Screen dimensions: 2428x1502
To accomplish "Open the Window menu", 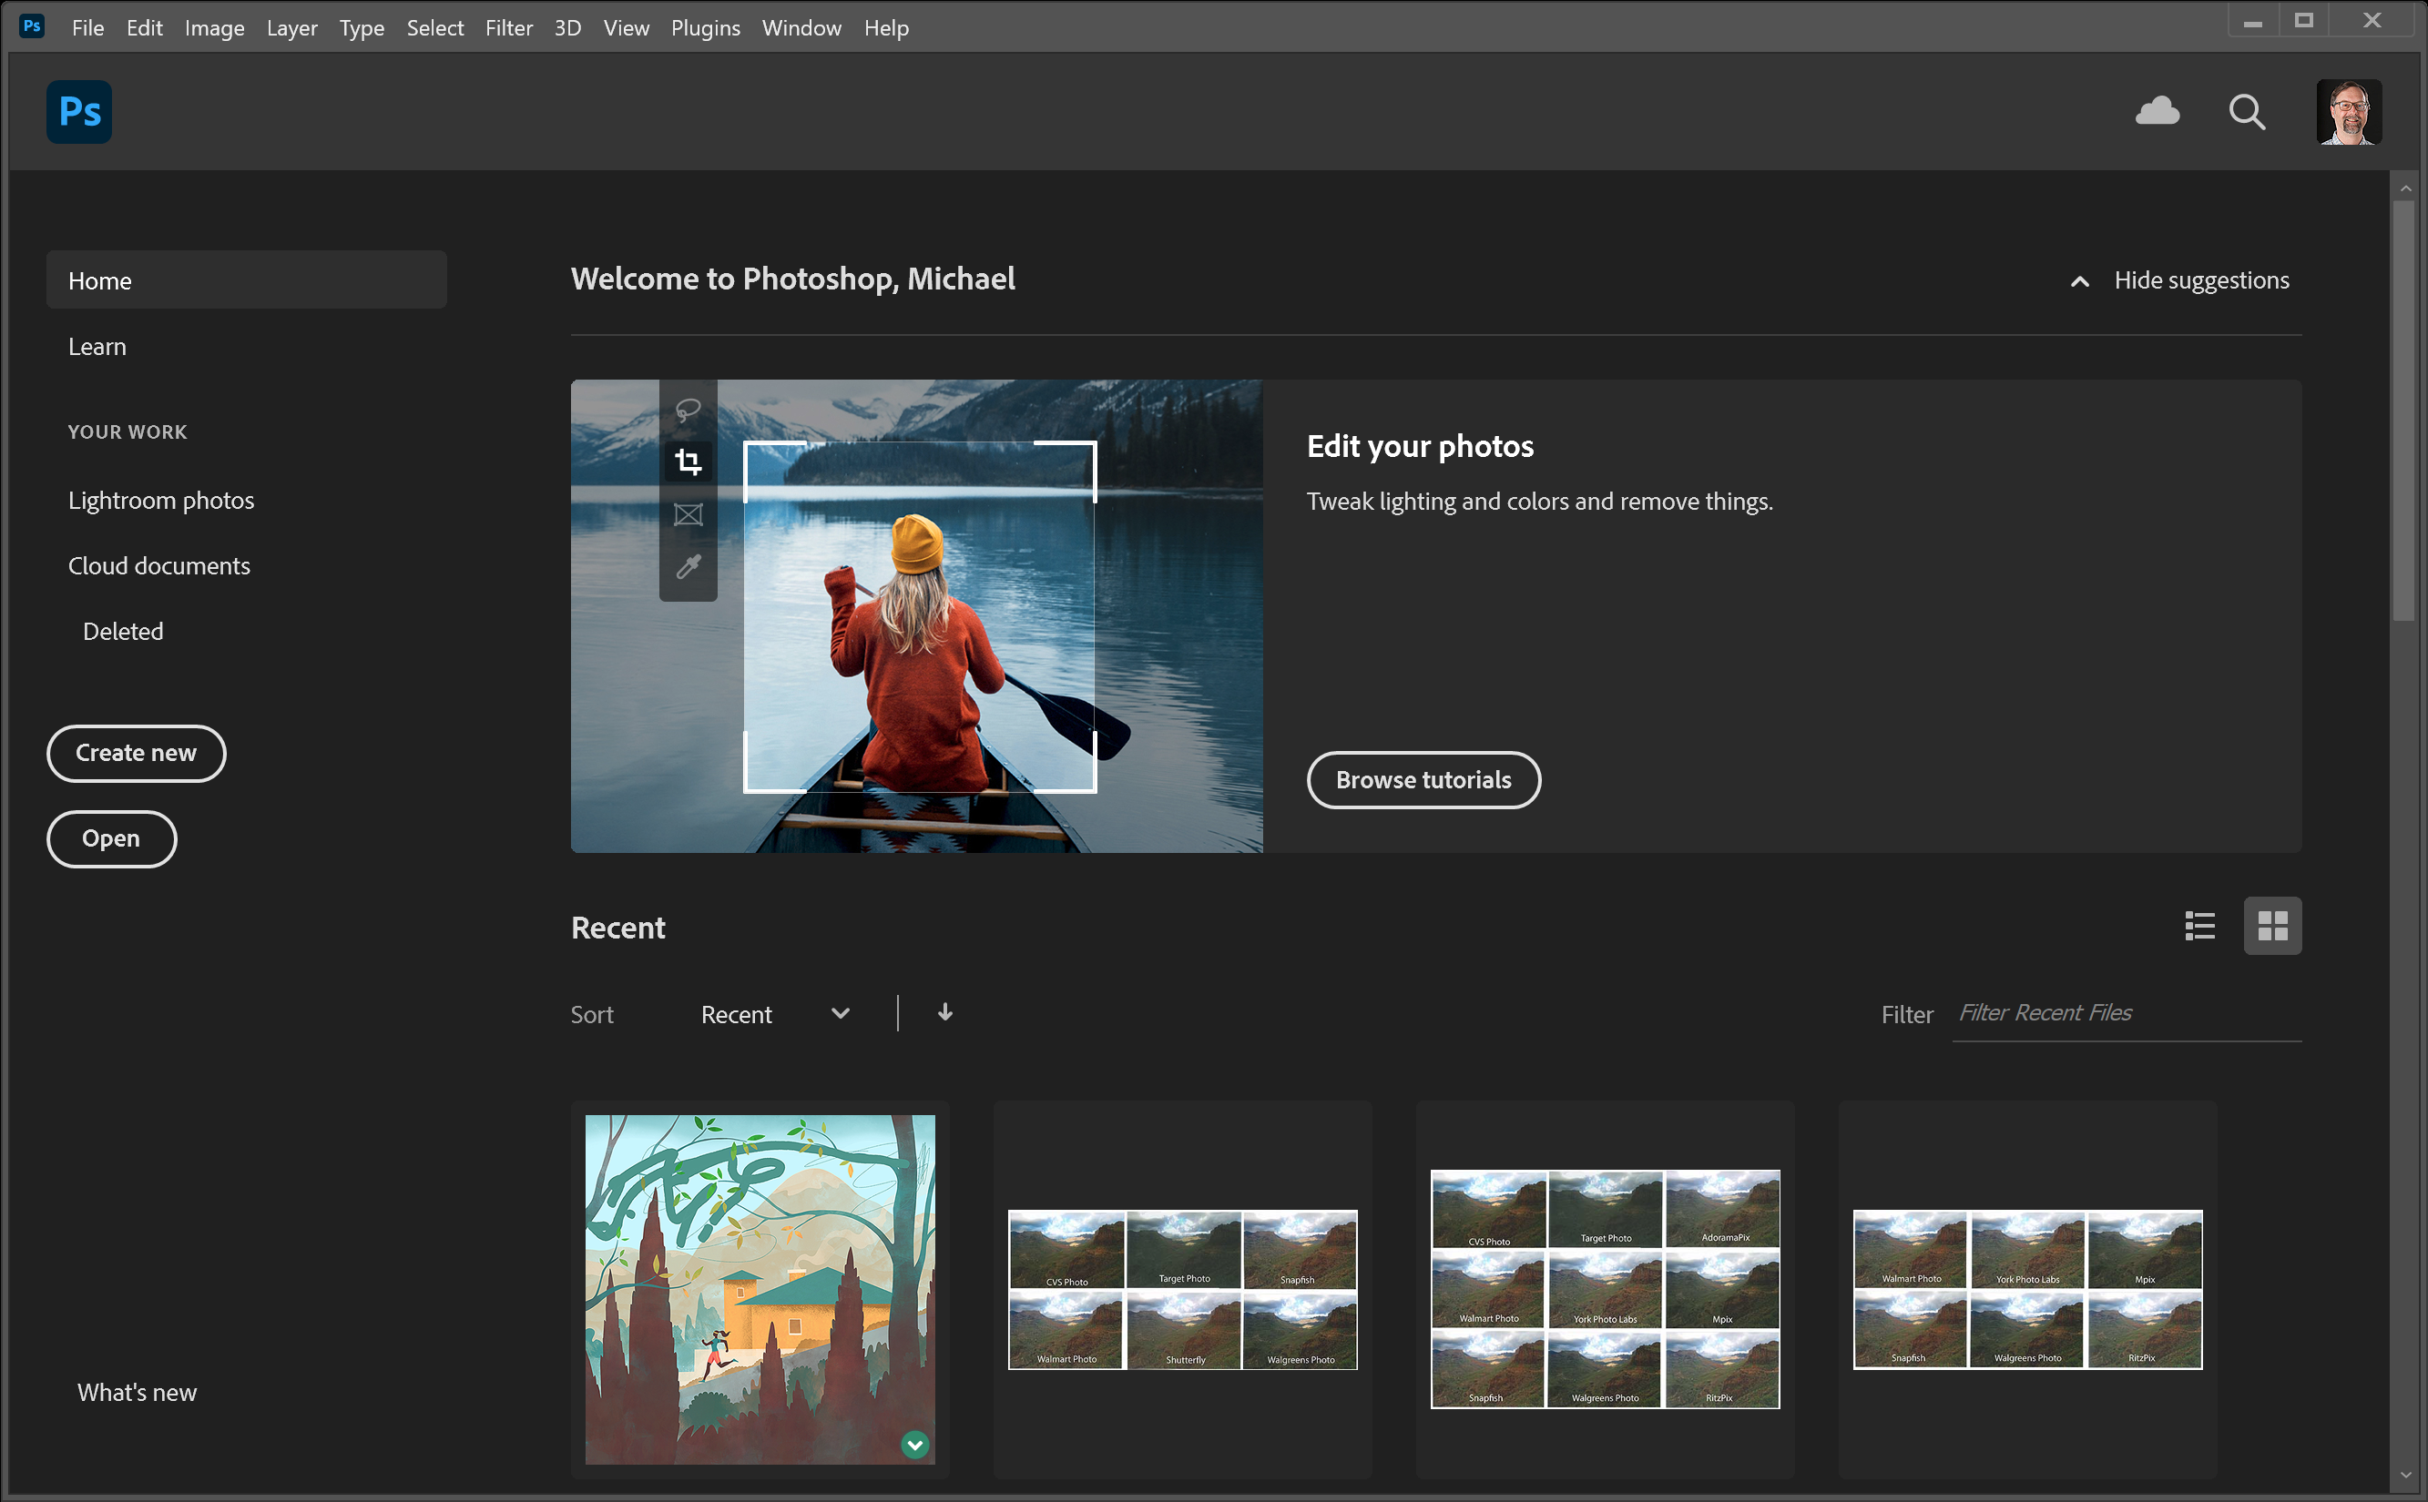I will tap(801, 26).
